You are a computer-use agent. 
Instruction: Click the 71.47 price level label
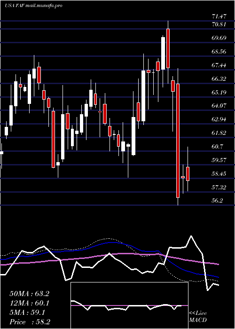(x=219, y=16)
